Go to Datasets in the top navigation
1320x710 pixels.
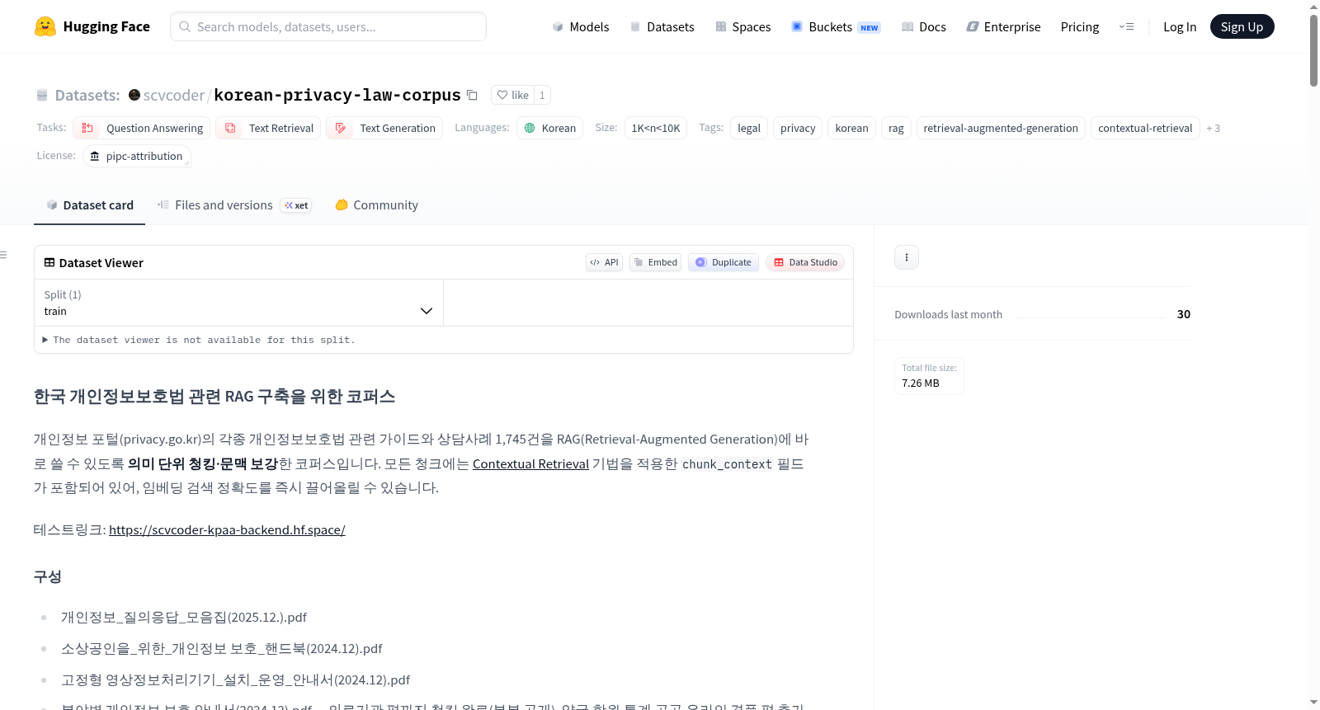tap(662, 27)
